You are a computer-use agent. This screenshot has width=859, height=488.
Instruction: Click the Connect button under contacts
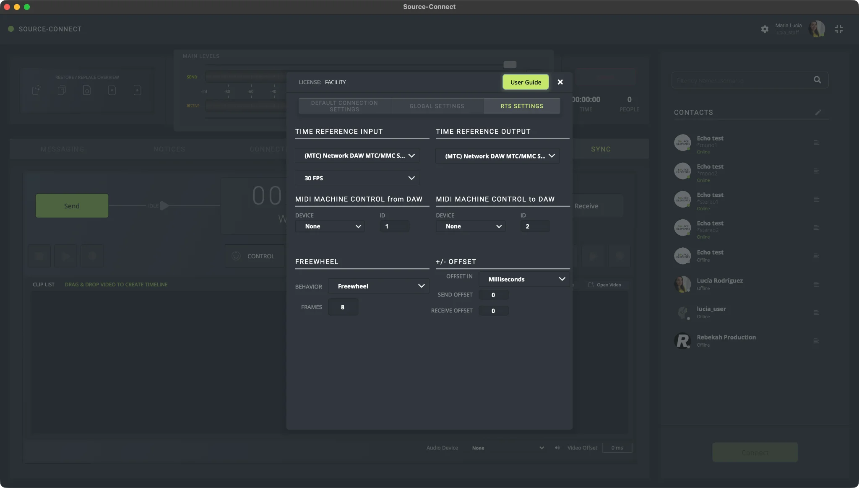point(755,453)
